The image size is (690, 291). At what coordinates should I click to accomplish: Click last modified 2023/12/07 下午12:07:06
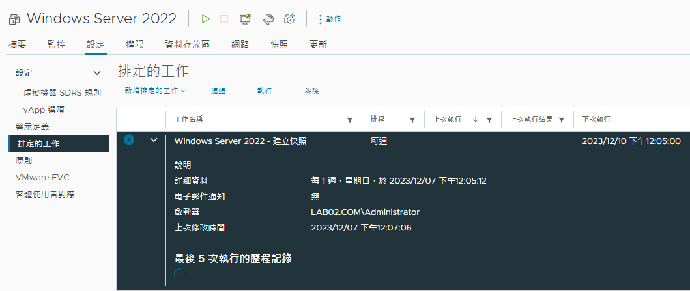[x=361, y=228]
